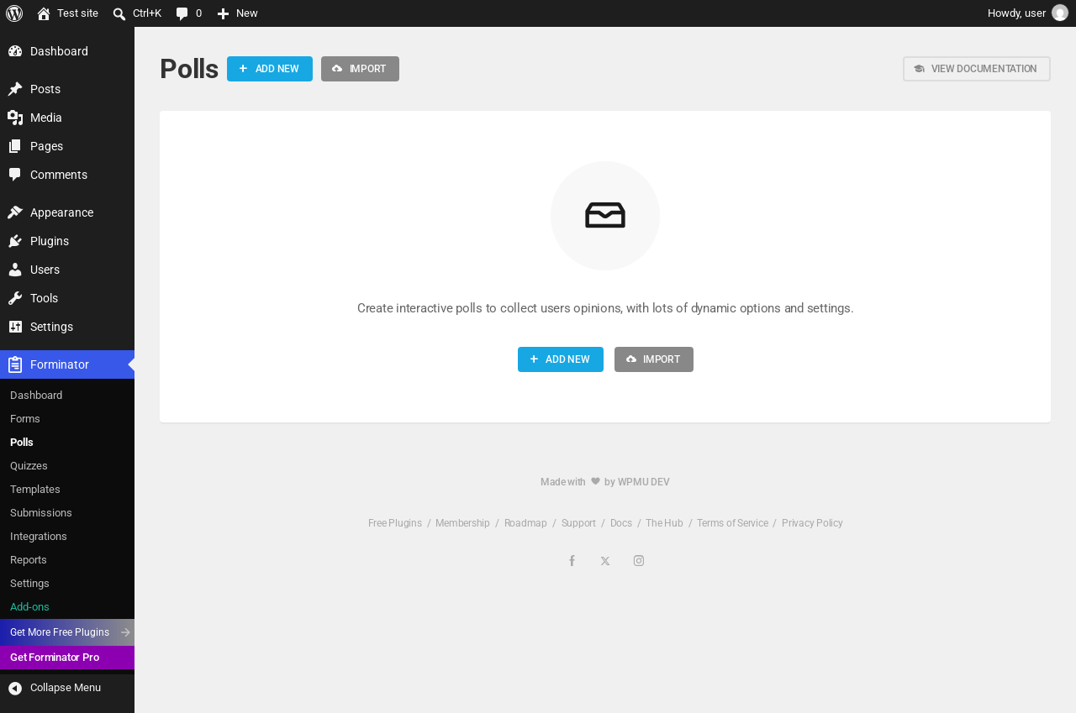Viewport: 1076px width, 713px height.
Task: Click the Plugins plug icon
Action: point(15,241)
